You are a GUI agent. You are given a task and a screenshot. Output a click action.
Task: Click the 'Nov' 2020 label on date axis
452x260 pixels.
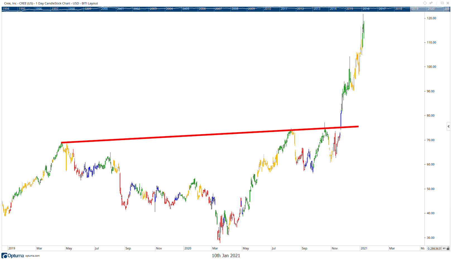335,248
